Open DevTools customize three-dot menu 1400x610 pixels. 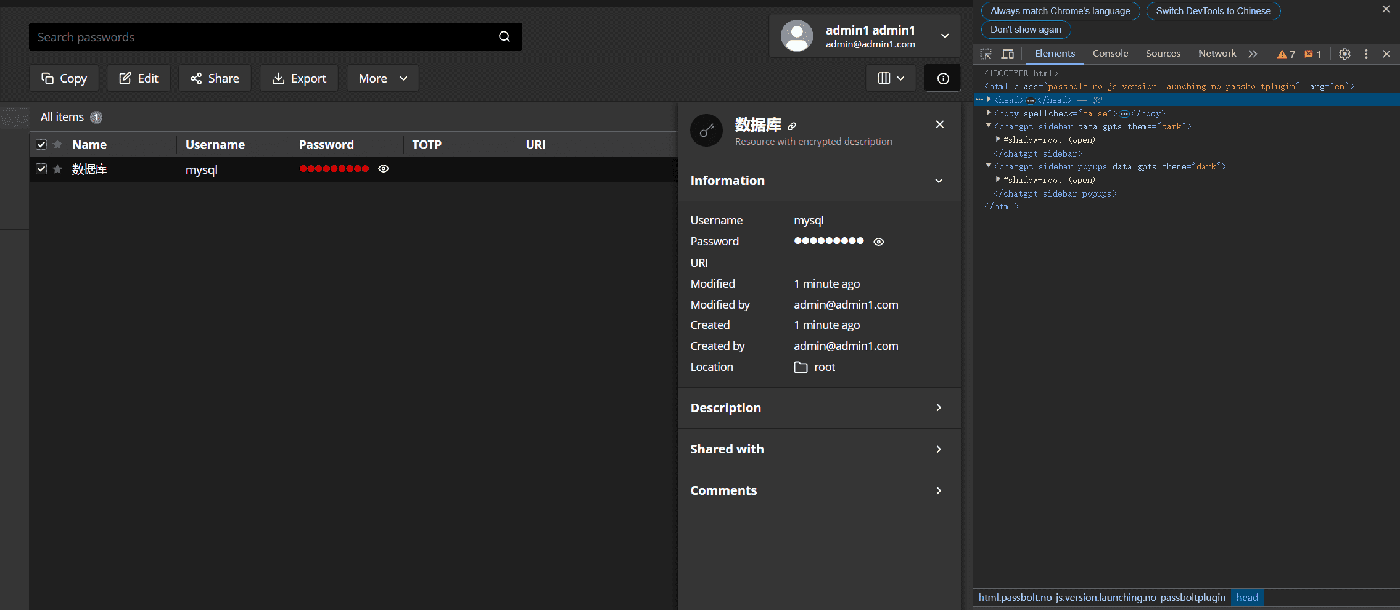click(x=1366, y=54)
